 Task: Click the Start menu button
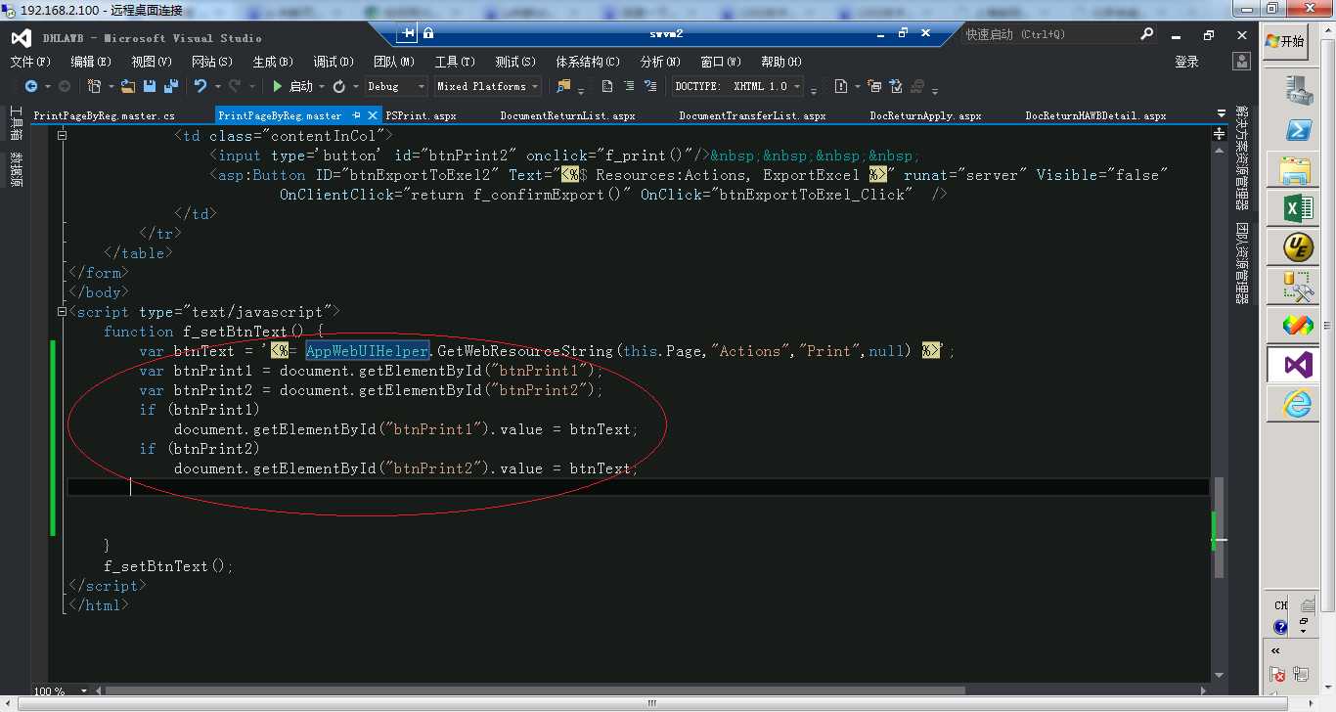click(x=1285, y=41)
